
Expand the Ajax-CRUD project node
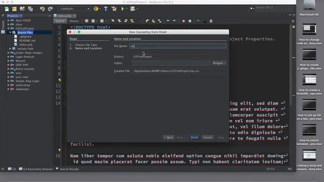pyautogui.click(x=8, y=20)
